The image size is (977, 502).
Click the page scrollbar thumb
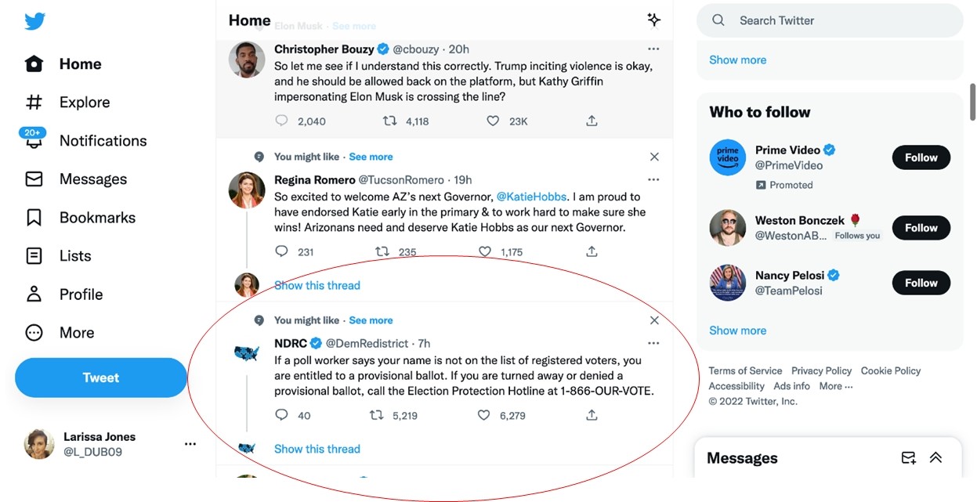972,102
